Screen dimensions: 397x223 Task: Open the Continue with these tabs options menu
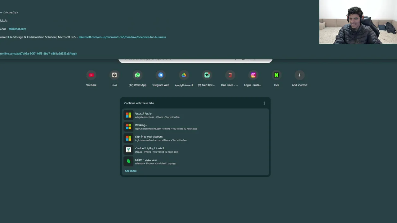tap(264, 103)
